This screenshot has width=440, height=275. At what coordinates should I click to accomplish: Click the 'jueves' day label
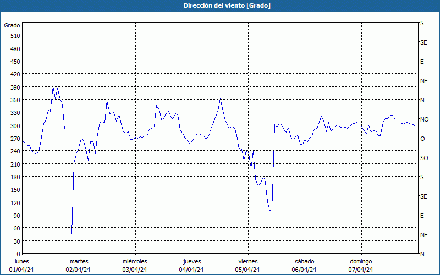click(x=192, y=262)
